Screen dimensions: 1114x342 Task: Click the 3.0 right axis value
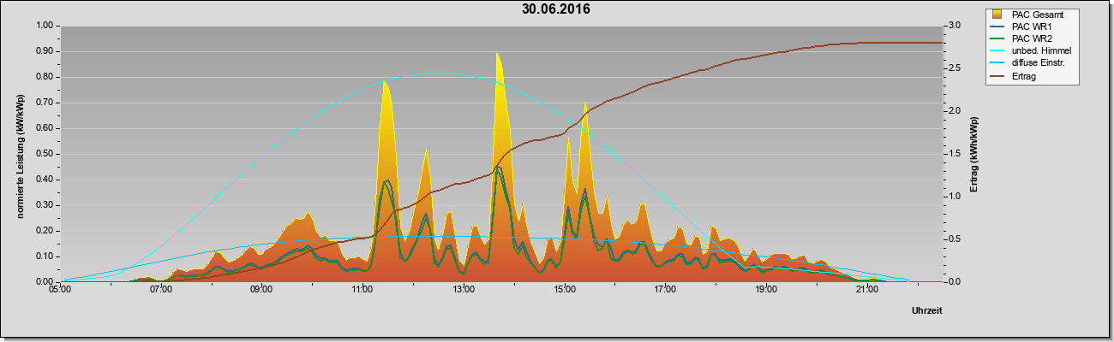(x=954, y=26)
